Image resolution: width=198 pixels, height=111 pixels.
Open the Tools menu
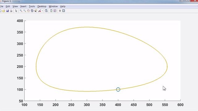point(32,6)
